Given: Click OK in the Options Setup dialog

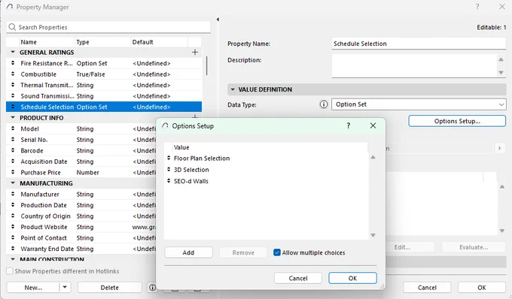Looking at the screenshot, I should (352, 278).
